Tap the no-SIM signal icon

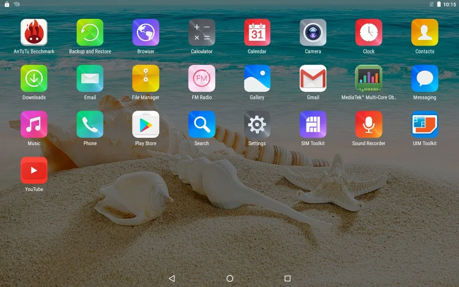[431, 5]
